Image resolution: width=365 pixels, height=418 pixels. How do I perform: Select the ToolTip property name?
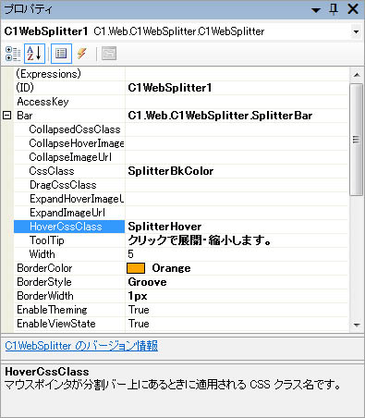click(47, 240)
